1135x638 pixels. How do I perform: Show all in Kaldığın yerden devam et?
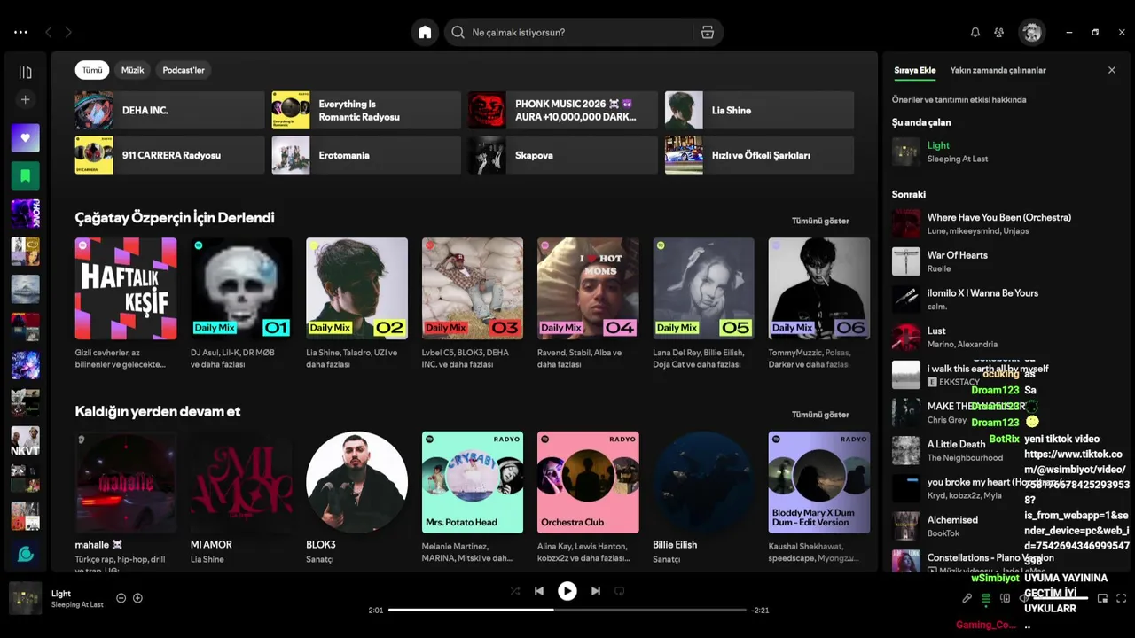click(x=820, y=415)
